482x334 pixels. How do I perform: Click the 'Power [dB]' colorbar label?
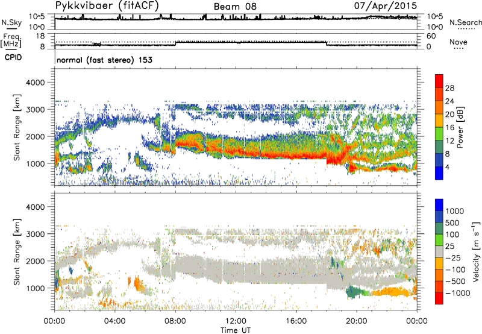click(x=460, y=127)
